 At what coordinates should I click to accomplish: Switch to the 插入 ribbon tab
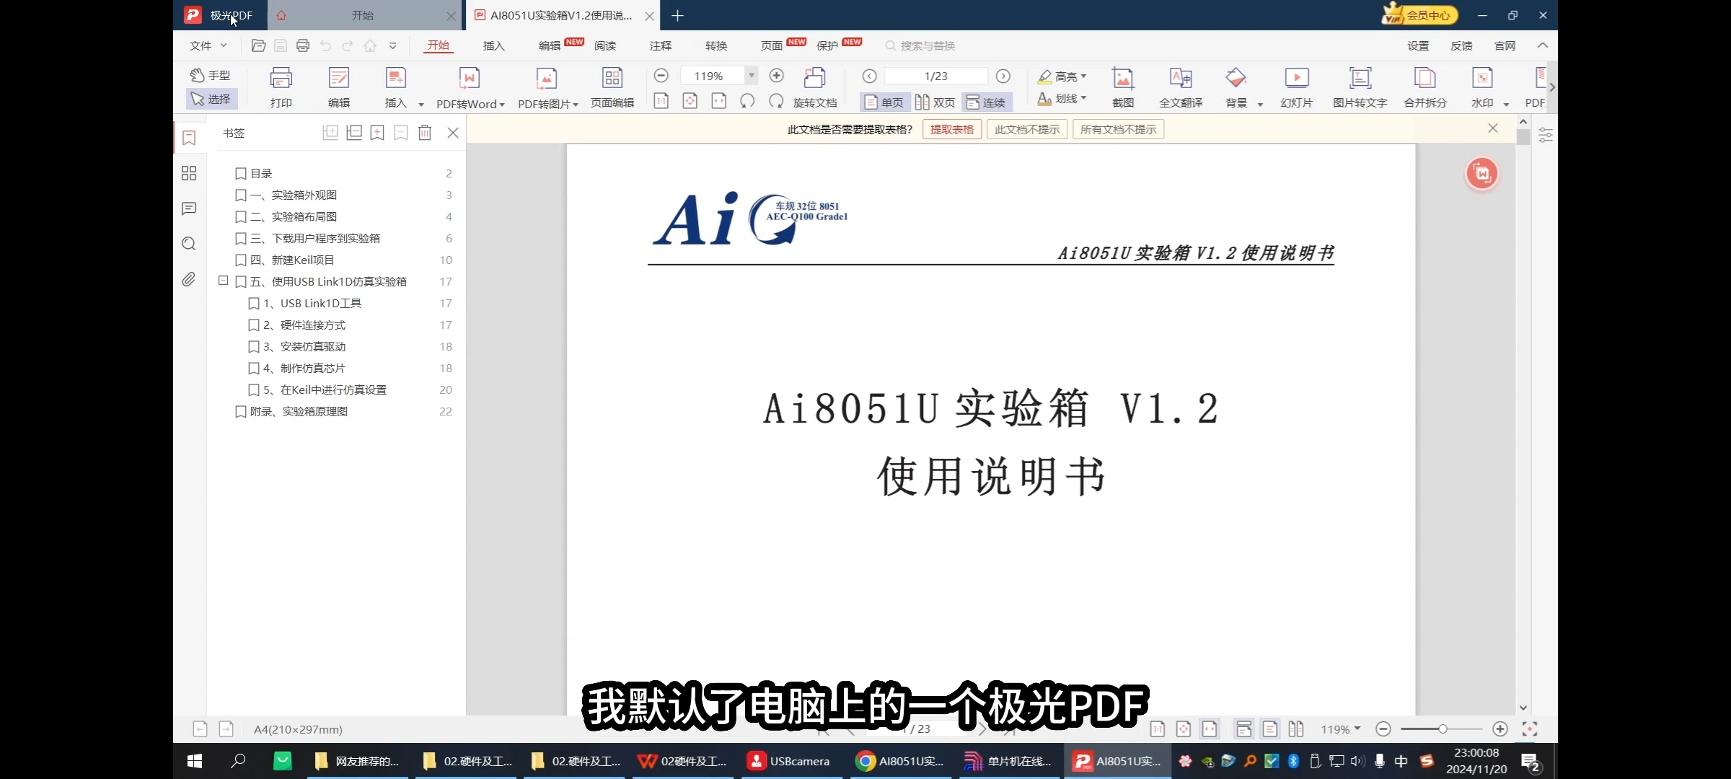(494, 45)
